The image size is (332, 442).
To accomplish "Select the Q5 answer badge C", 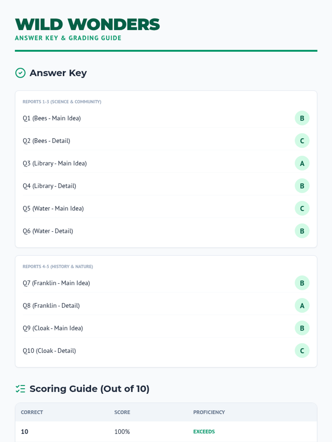I will coord(302,208).
